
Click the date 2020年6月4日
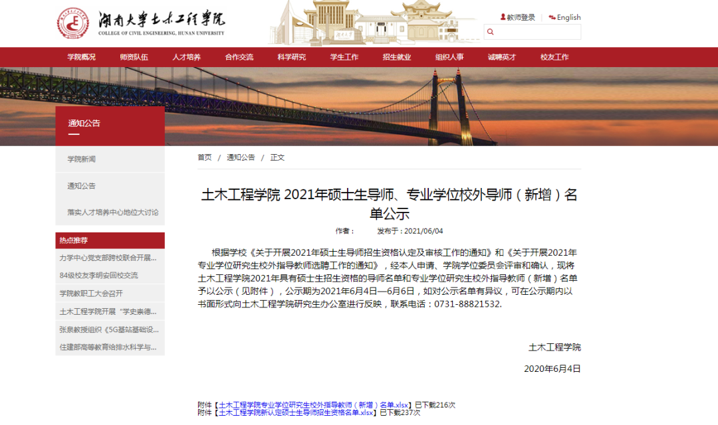click(552, 369)
